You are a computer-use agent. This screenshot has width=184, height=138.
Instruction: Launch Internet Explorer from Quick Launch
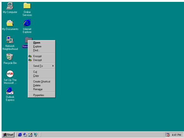pos(20,135)
